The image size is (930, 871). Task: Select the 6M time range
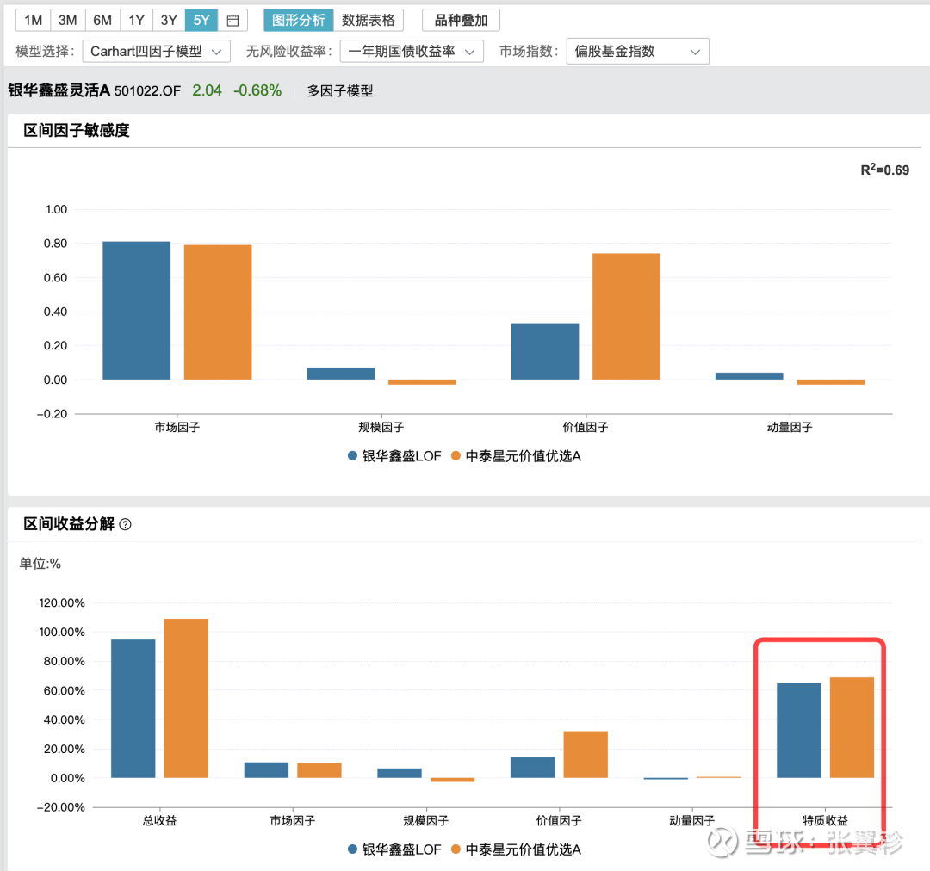(102, 21)
